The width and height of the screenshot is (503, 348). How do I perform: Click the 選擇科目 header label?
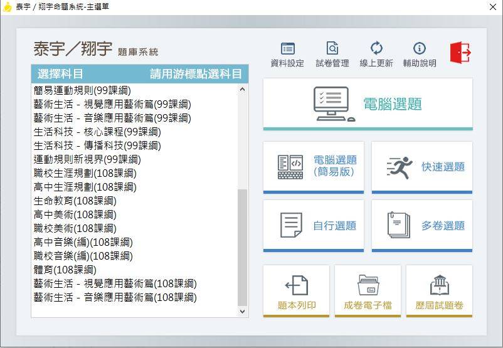tap(60, 74)
